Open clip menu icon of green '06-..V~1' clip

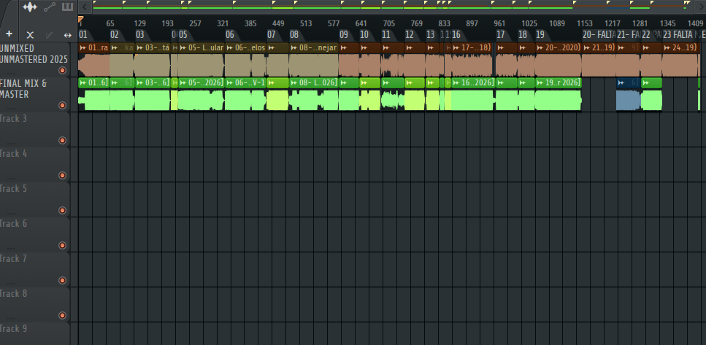click(230, 82)
